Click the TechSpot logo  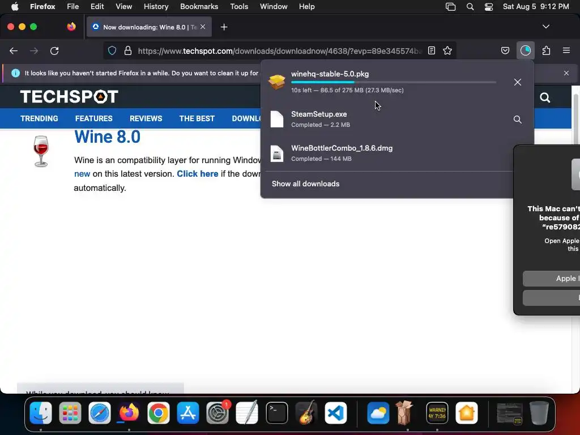(x=69, y=97)
